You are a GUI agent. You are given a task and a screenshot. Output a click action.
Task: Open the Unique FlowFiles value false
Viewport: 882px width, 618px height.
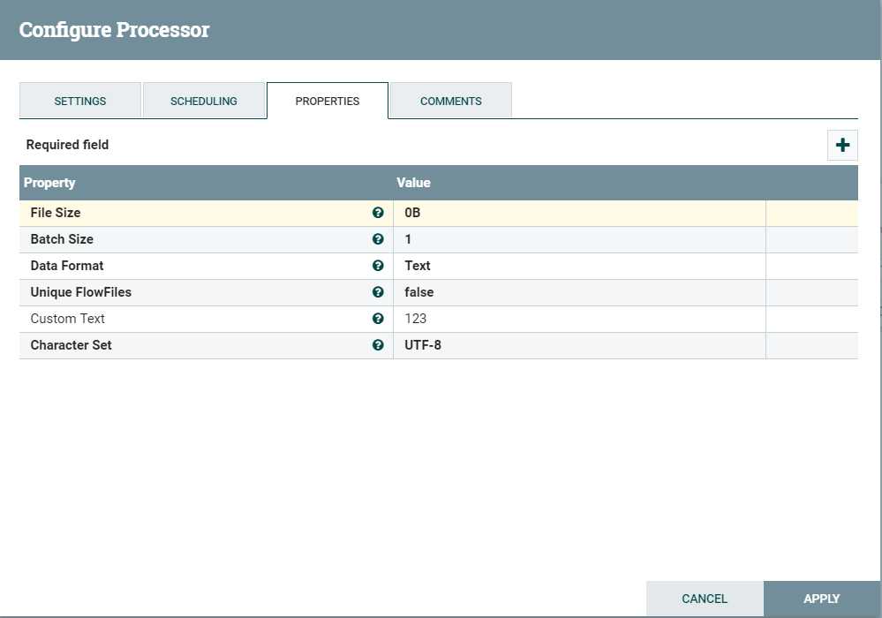pyautogui.click(x=579, y=292)
